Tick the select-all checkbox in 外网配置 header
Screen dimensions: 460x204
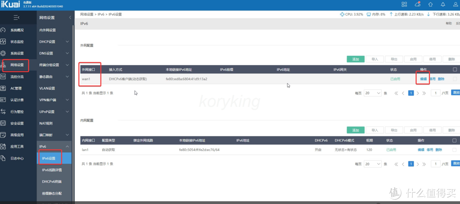(455, 69)
